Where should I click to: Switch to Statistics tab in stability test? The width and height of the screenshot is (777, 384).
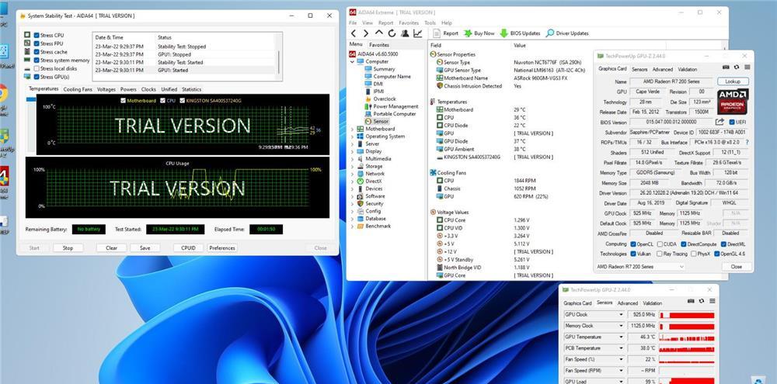point(191,89)
